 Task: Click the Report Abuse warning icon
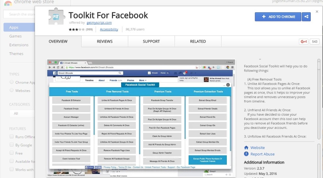246,154
